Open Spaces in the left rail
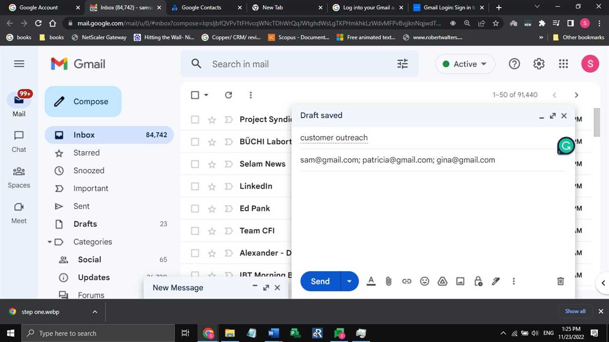The height and width of the screenshot is (342, 609). 19,177
